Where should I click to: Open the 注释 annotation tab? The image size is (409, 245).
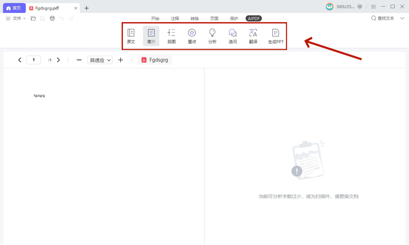[175, 18]
